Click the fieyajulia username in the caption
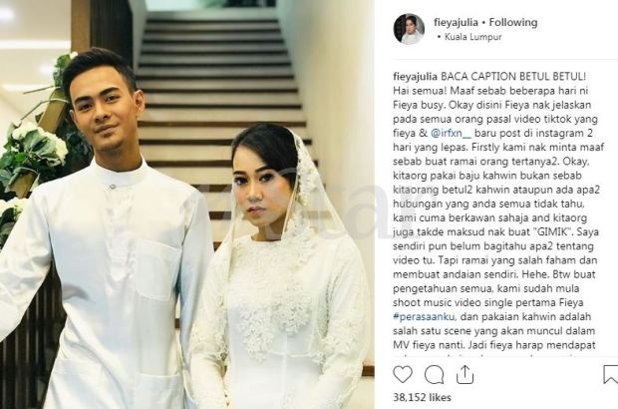618x409 pixels. coord(415,77)
